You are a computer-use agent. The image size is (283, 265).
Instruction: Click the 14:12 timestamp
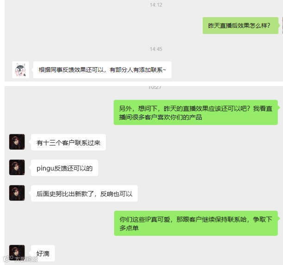click(x=156, y=5)
